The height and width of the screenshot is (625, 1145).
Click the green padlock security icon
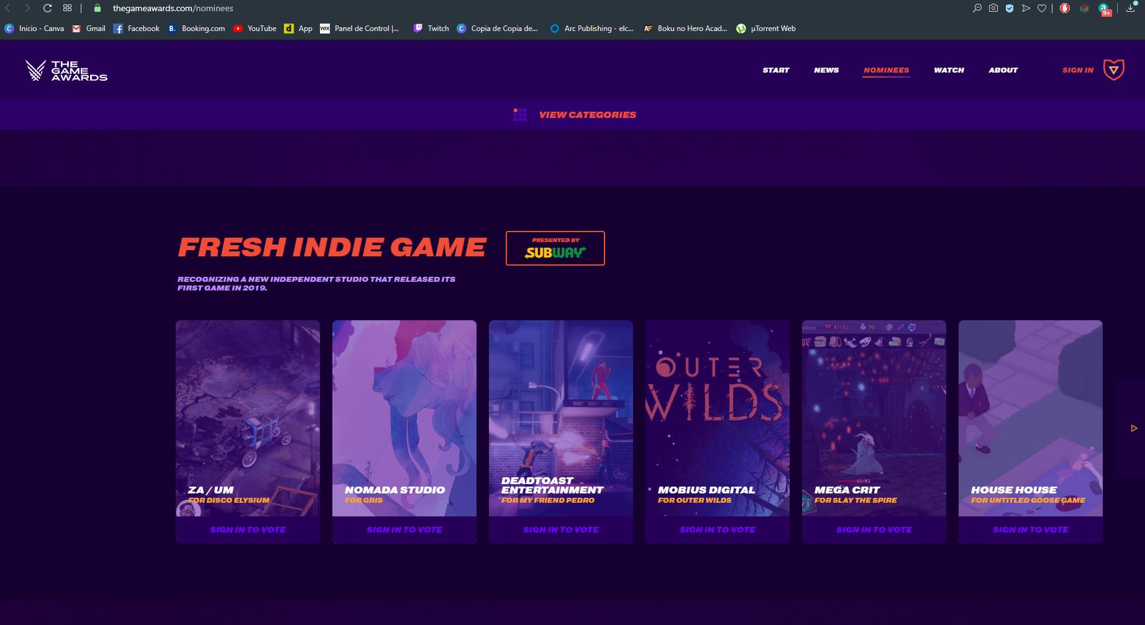pos(97,8)
